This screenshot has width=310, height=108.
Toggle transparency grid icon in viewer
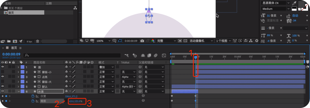click(x=185, y=41)
